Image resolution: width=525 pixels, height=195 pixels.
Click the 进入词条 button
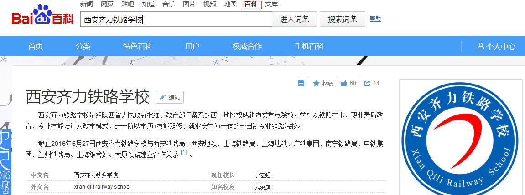pyautogui.click(x=295, y=20)
